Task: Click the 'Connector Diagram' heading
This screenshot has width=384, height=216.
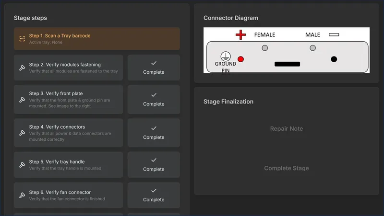Action: coord(231,18)
